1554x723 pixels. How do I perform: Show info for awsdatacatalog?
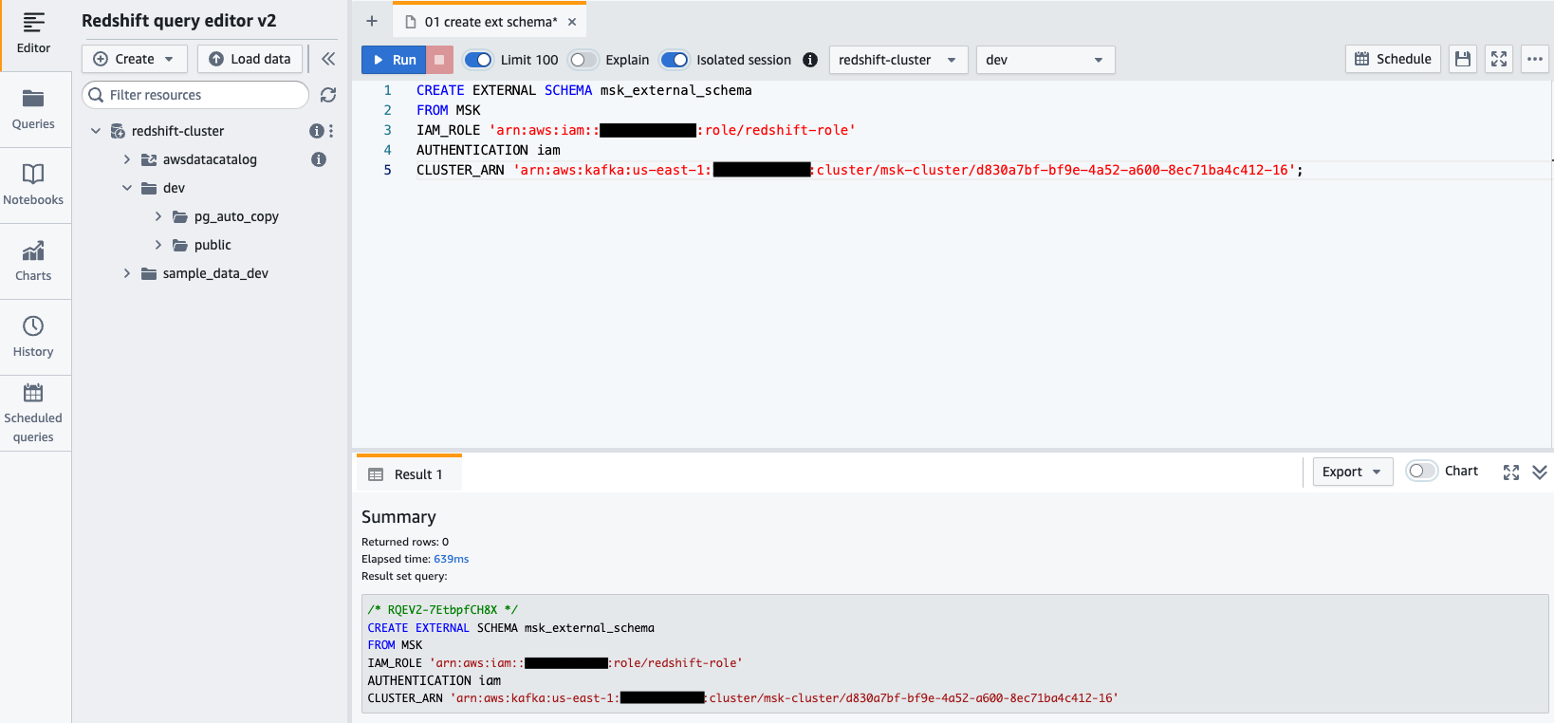319,159
